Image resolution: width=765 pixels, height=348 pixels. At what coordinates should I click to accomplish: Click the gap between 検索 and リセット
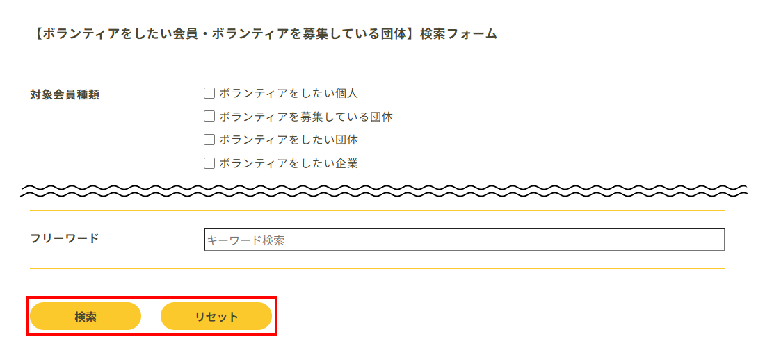pyautogui.click(x=151, y=316)
